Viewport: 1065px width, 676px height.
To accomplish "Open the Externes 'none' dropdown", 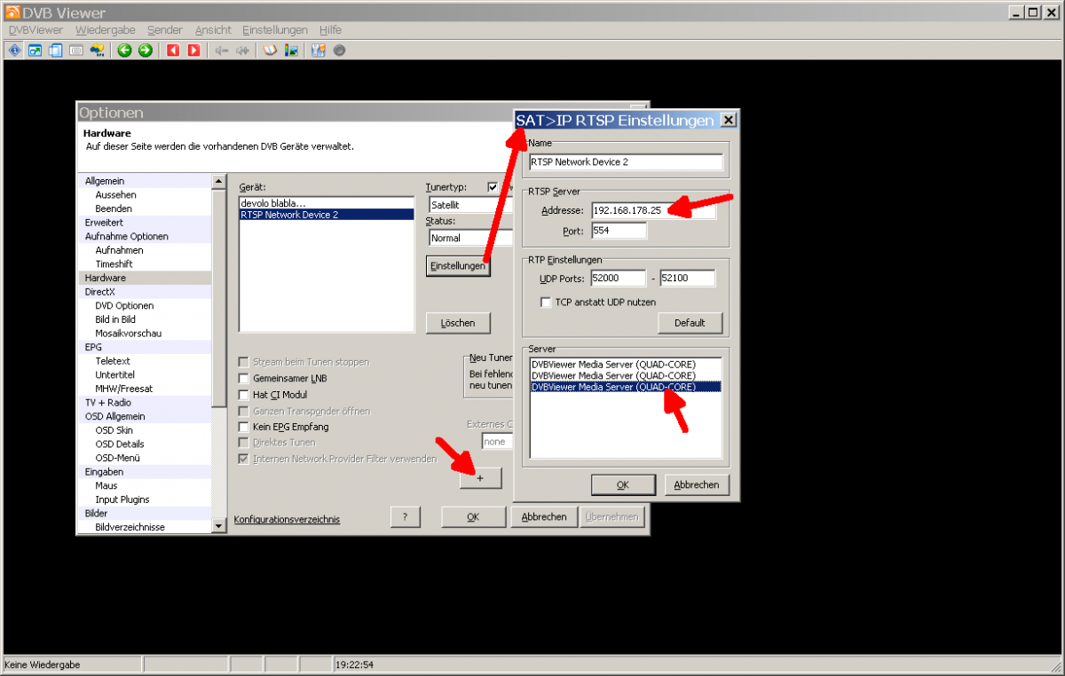I will click(497, 441).
